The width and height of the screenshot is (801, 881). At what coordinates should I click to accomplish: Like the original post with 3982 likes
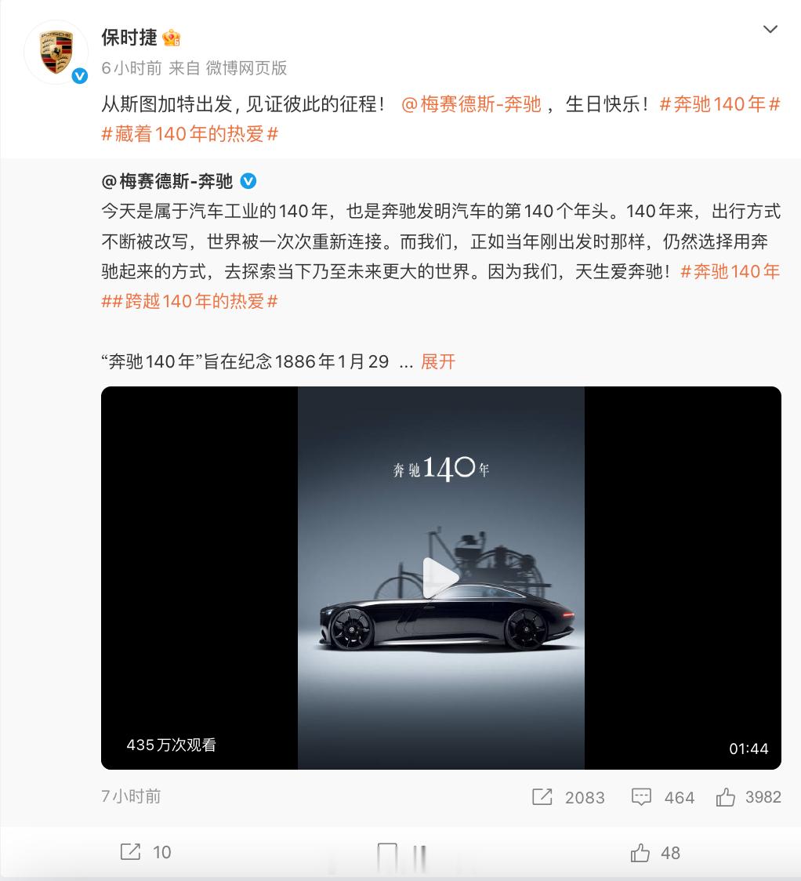[x=725, y=796]
